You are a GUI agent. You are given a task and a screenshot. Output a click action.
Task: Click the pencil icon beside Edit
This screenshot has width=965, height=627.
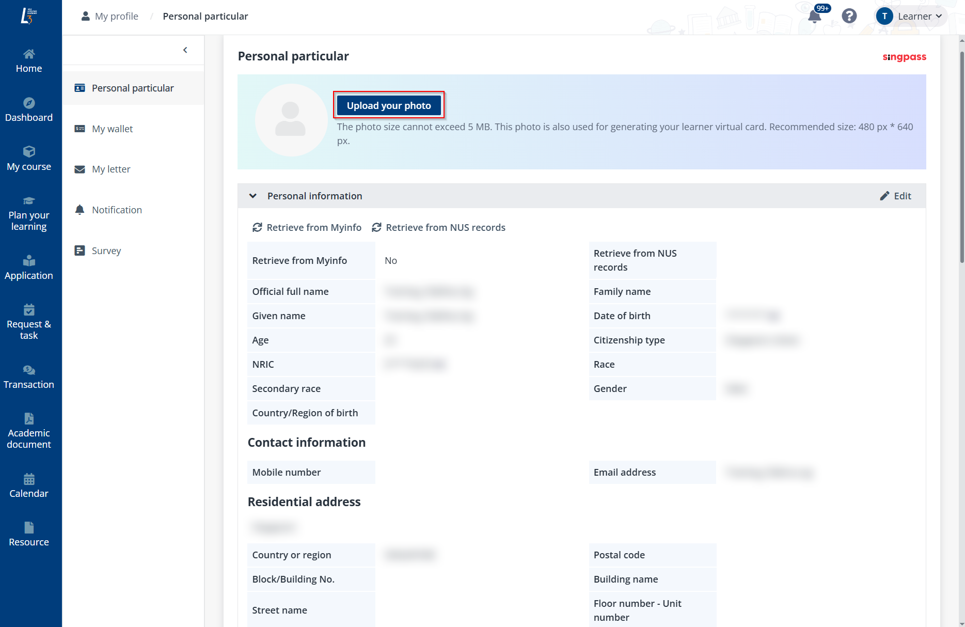pyautogui.click(x=884, y=196)
